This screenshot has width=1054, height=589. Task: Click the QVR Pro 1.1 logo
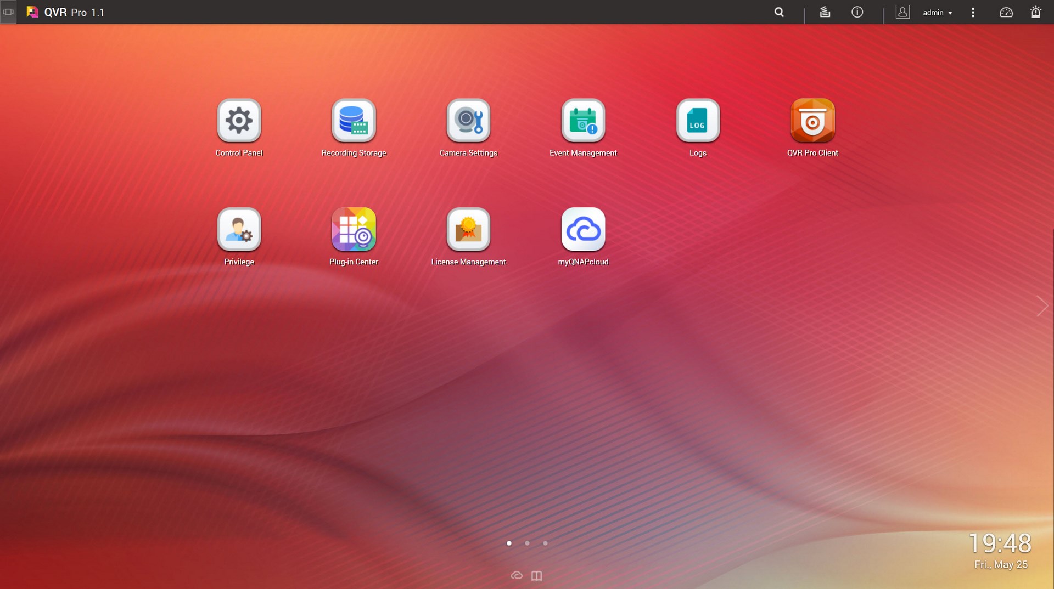[65, 12]
